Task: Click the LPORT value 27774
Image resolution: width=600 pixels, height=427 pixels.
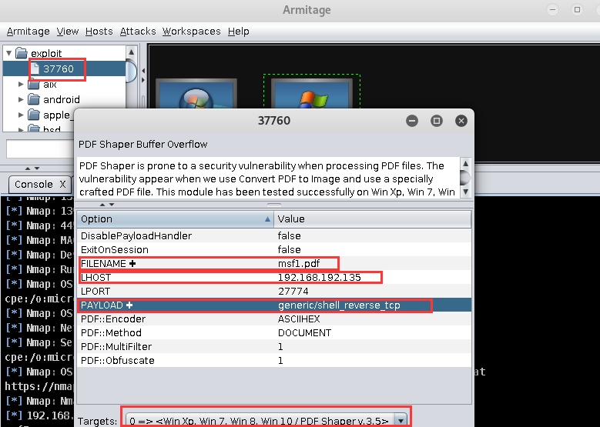Action: pos(293,292)
